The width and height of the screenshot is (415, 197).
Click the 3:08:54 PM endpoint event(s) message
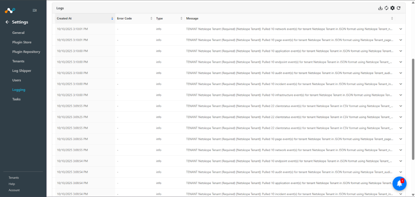click(x=289, y=161)
